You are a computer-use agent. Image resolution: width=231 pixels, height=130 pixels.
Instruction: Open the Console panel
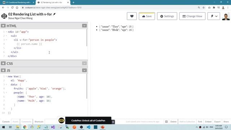pos(6,122)
